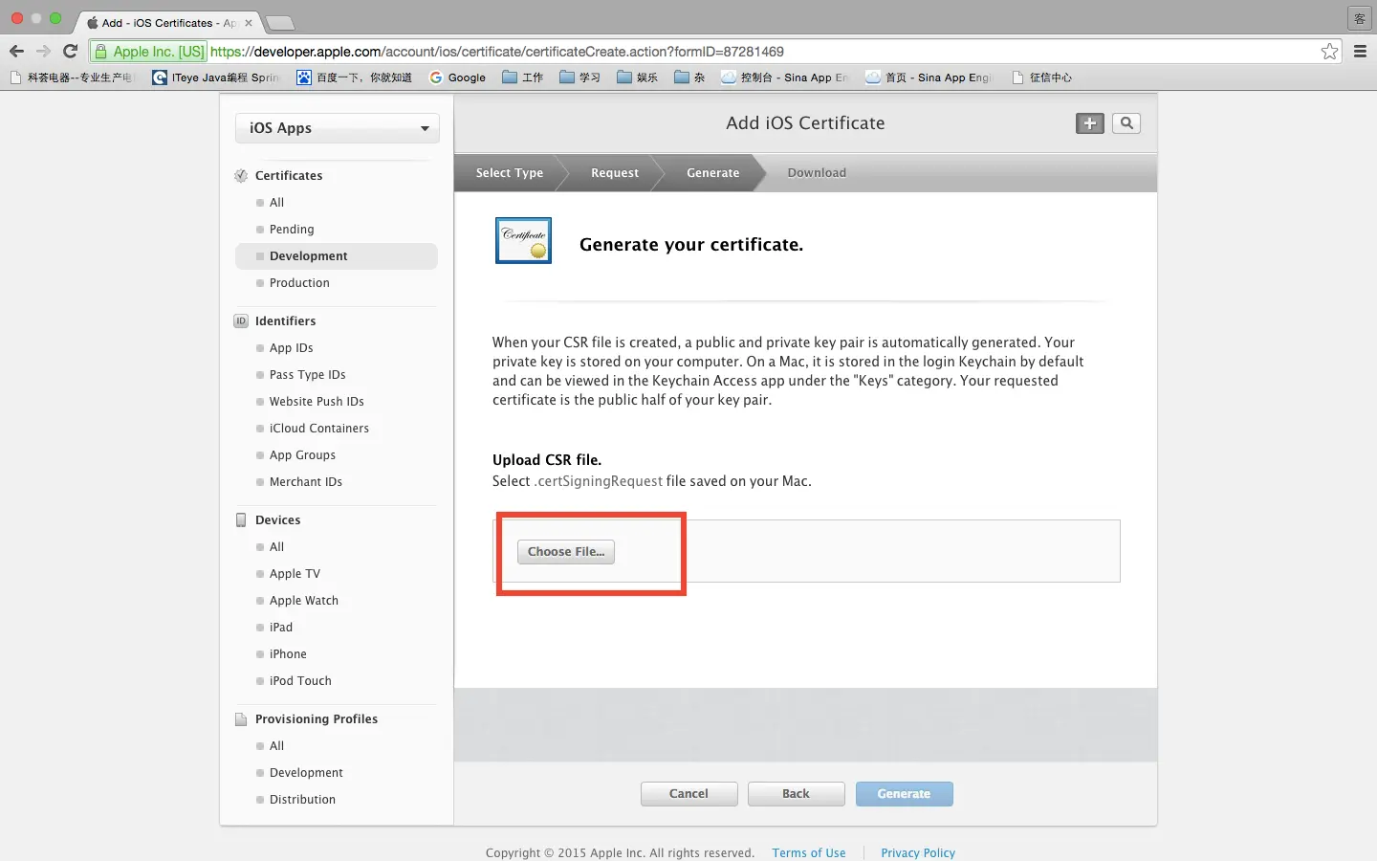The width and height of the screenshot is (1377, 861).
Task: Show All provisioning profiles
Action: [276, 746]
